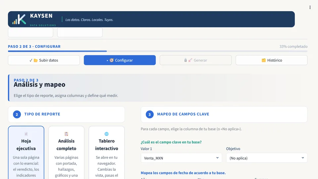Click the folder icon on Subir datos

[x=36, y=60]
